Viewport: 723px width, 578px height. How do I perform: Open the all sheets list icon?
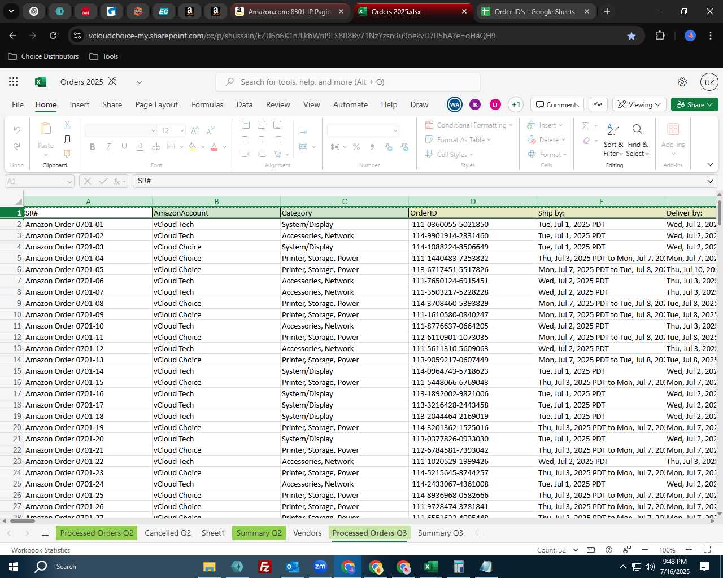pyautogui.click(x=45, y=533)
